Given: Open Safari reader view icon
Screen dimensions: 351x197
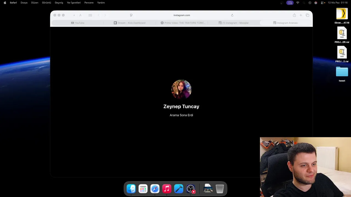Looking at the screenshot, I should click(x=131, y=15).
